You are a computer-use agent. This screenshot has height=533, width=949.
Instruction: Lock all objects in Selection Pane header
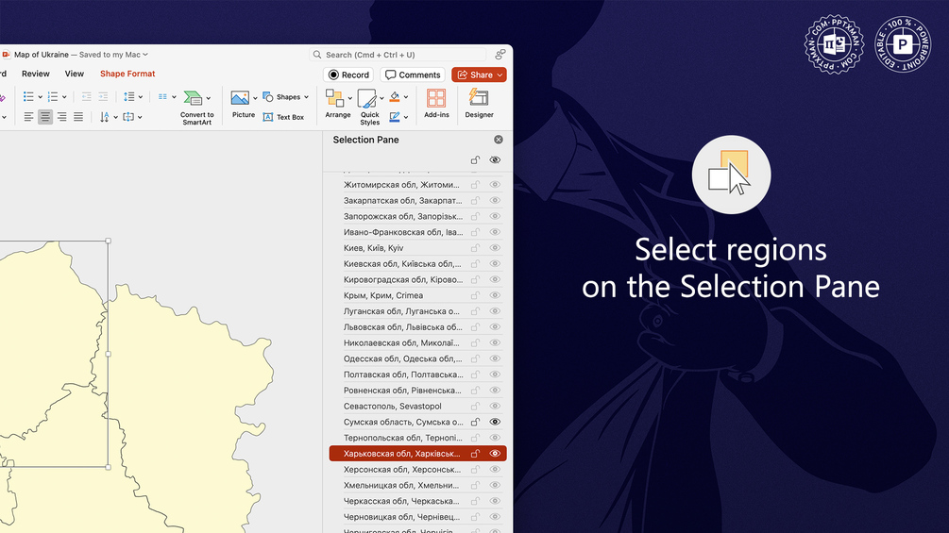tap(475, 160)
